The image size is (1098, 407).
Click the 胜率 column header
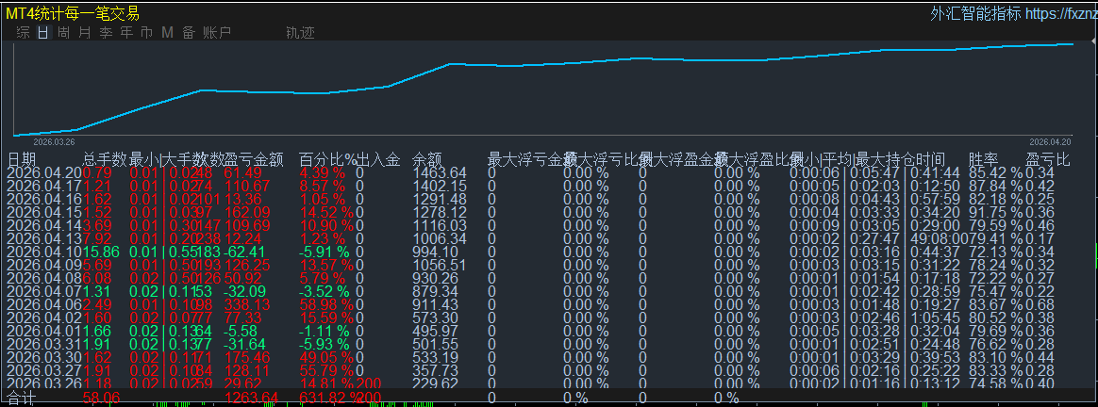click(984, 159)
